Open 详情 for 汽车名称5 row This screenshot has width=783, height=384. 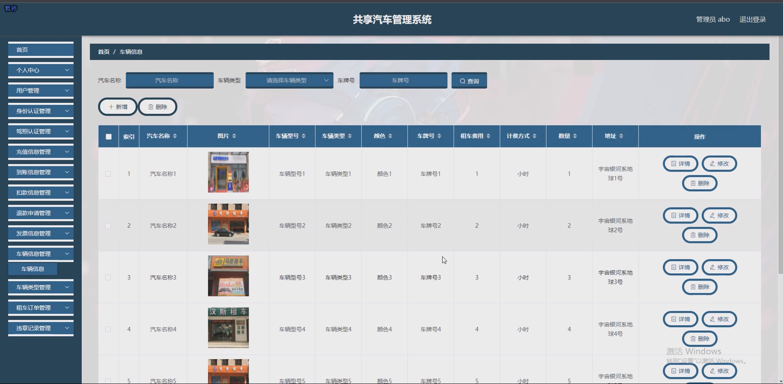[x=680, y=371]
